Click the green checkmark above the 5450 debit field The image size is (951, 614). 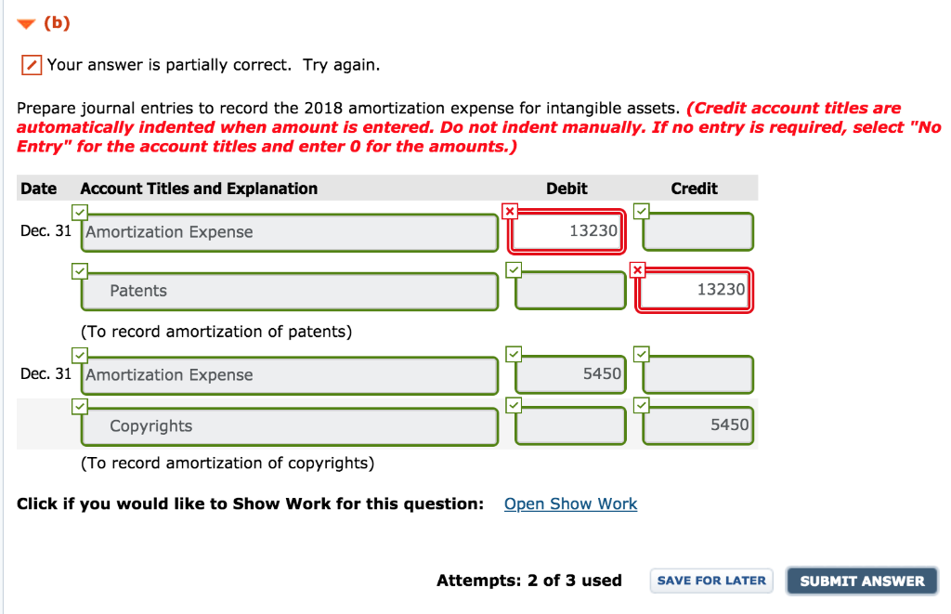513,353
